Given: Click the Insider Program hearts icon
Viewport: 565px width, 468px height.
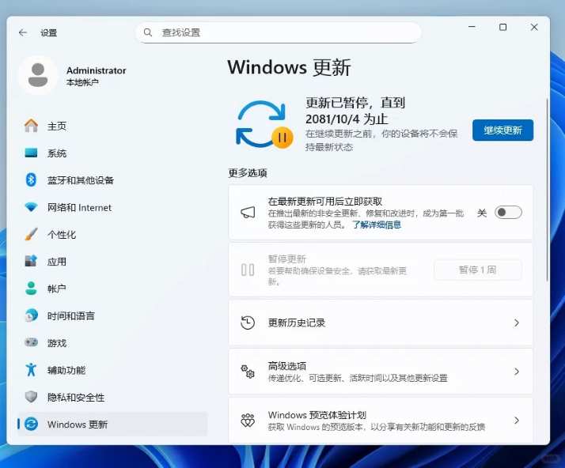Looking at the screenshot, I should [248, 420].
